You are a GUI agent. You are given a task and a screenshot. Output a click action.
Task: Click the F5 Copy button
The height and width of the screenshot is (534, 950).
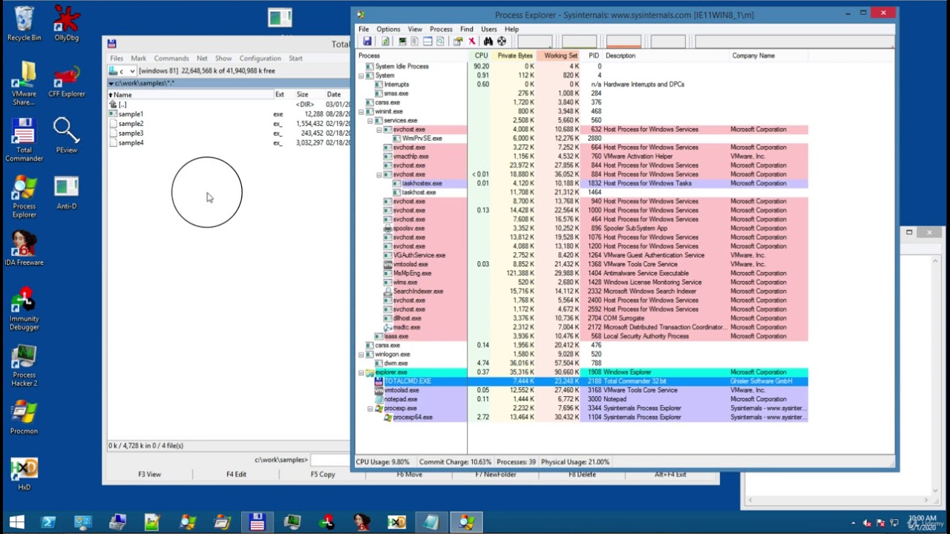coord(323,475)
